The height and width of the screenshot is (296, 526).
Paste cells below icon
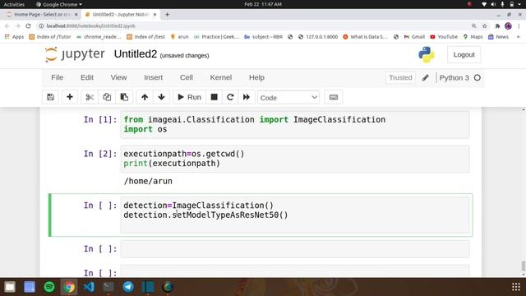[124, 97]
